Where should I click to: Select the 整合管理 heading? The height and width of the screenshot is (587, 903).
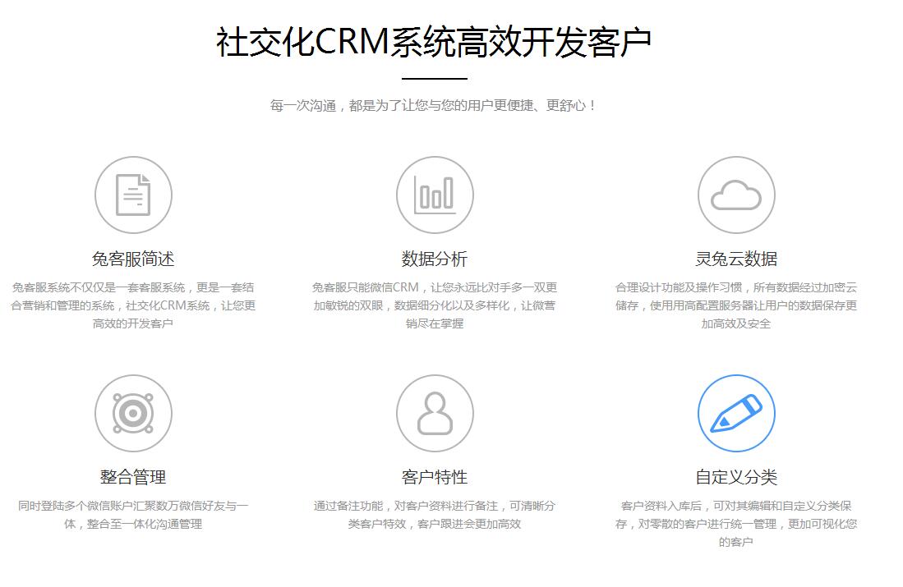click(x=133, y=477)
